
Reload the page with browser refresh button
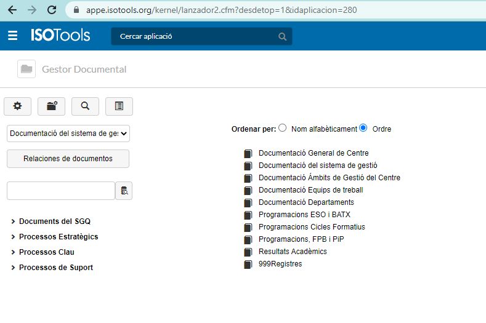tap(52, 10)
